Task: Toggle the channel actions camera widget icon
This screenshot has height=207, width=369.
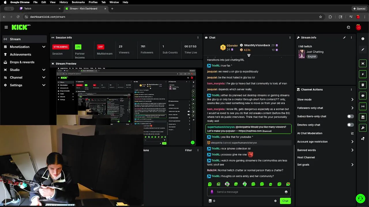Action: tap(363, 117)
